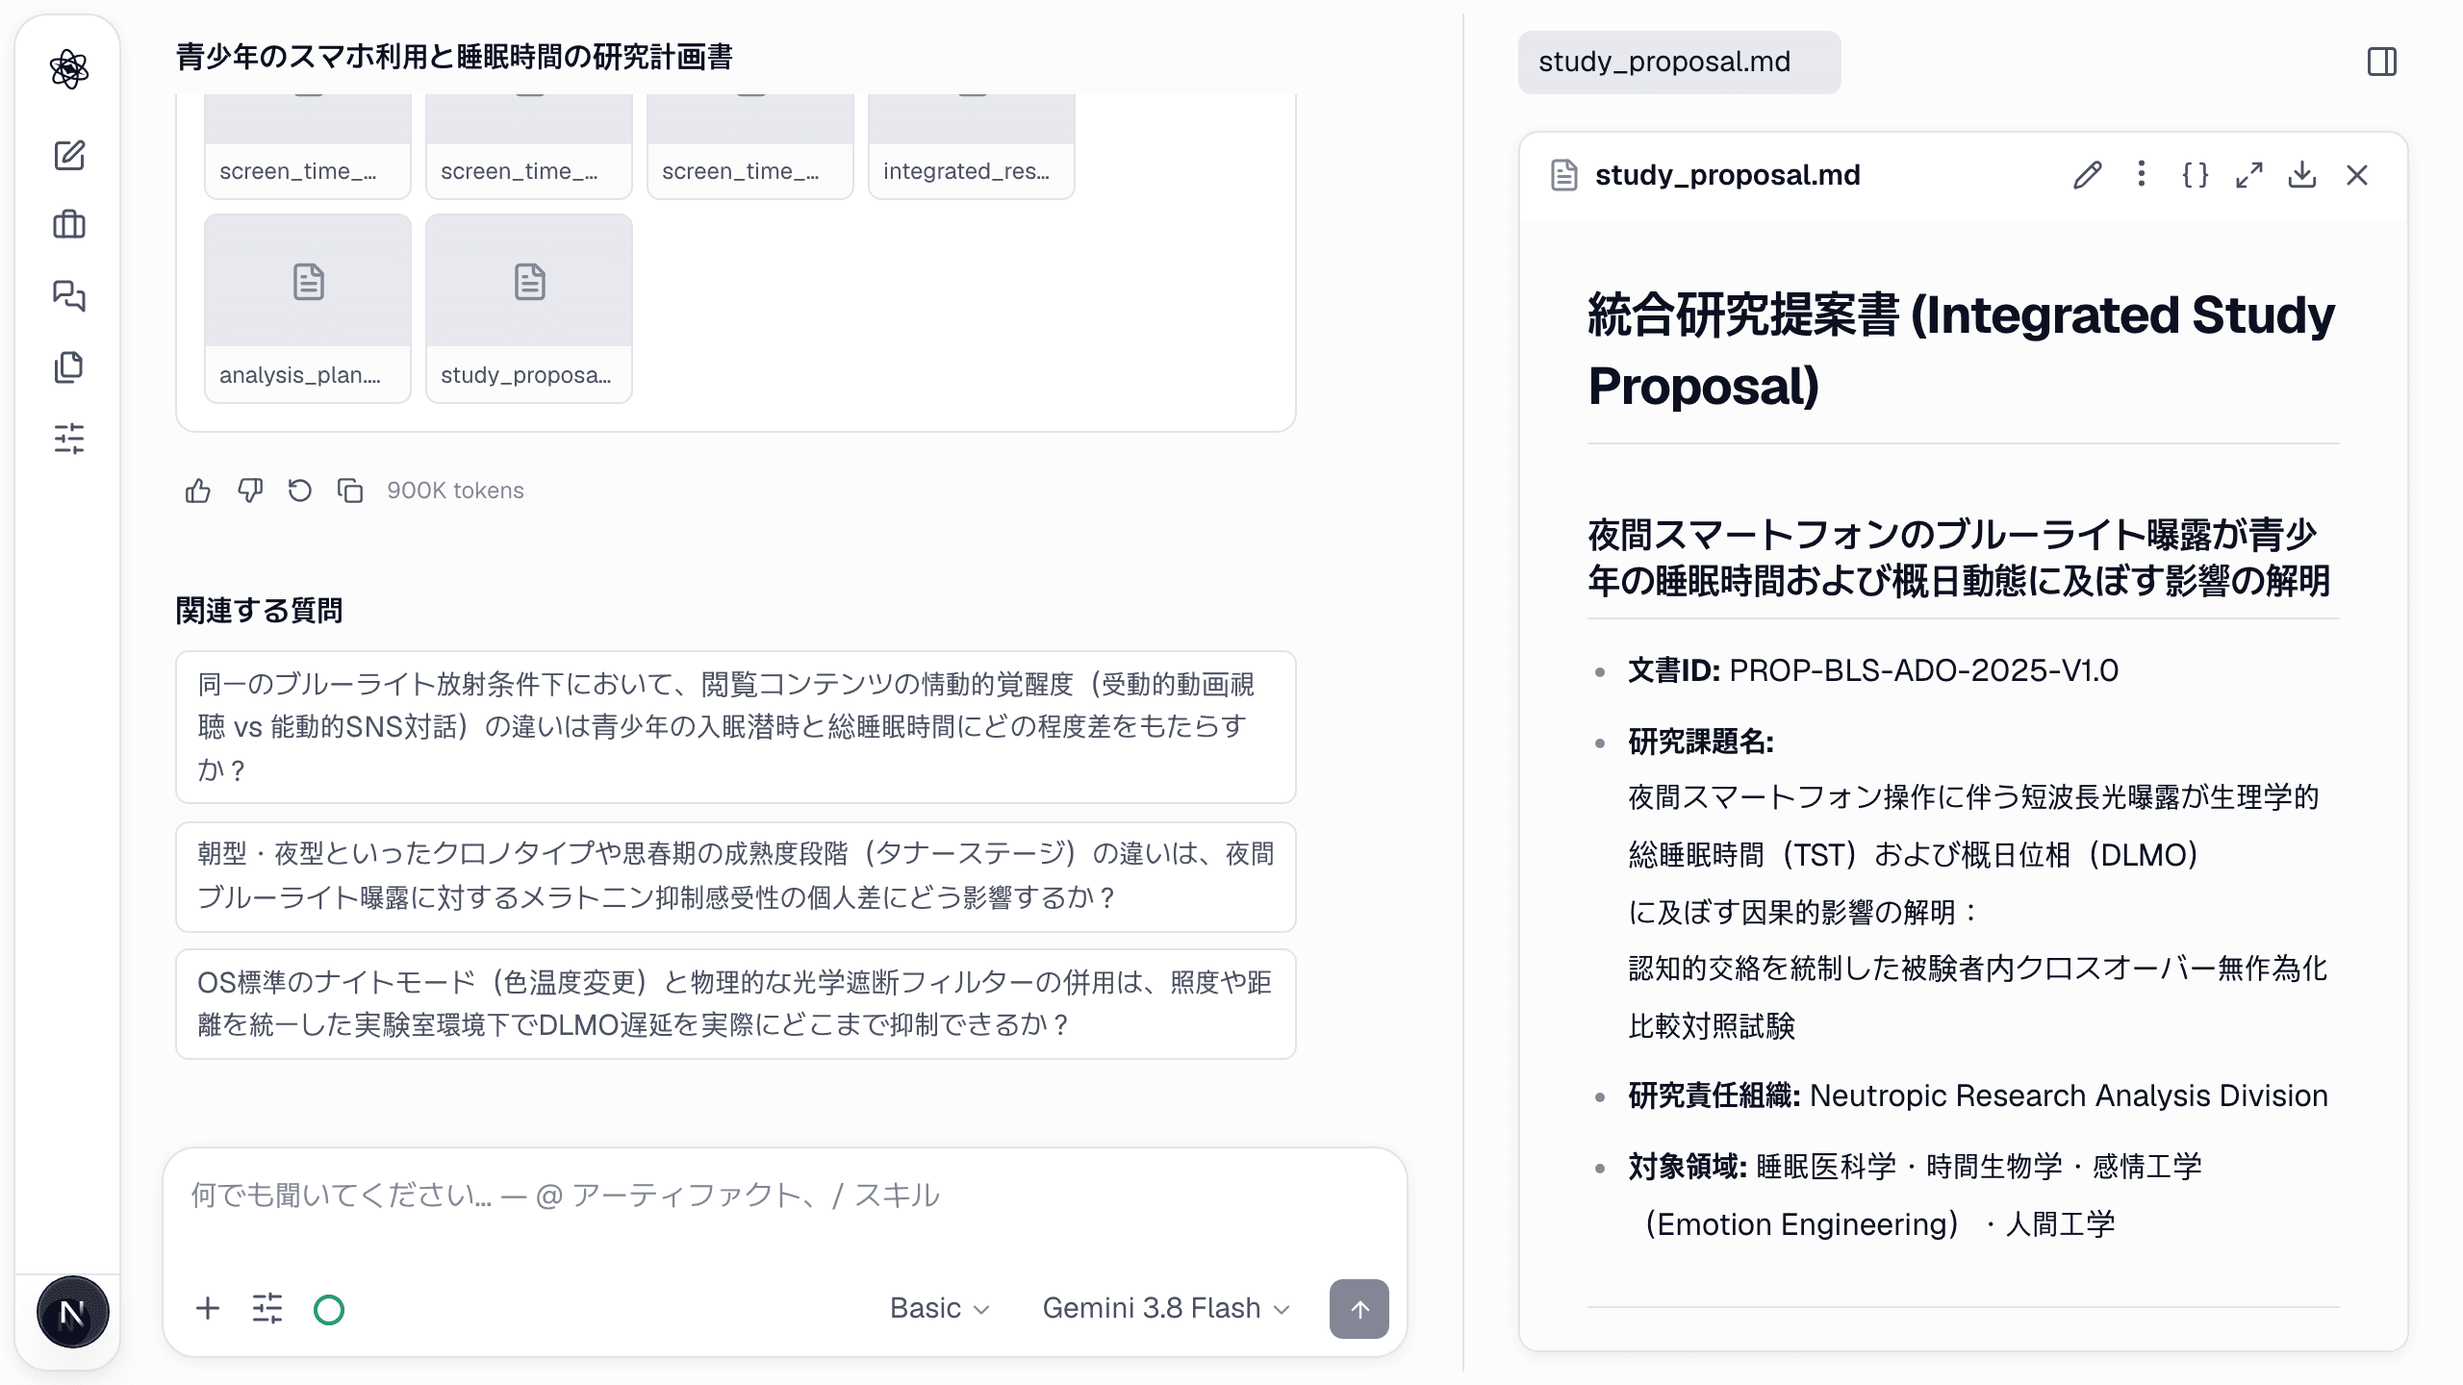This screenshot has height=1385, width=2463.
Task: Select the related question about クロノタイプ
Action: pyautogui.click(x=736, y=876)
